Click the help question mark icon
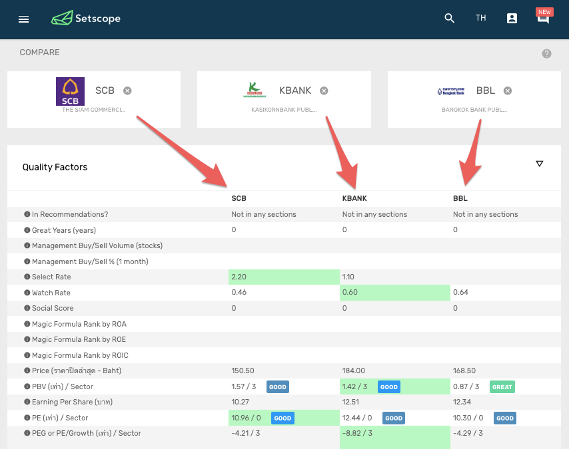The height and width of the screenshot is (449, 569). click(x=546, y=54)
